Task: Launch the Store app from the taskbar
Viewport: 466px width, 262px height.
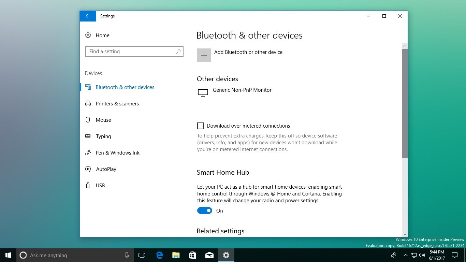Action: pos(192,255)
